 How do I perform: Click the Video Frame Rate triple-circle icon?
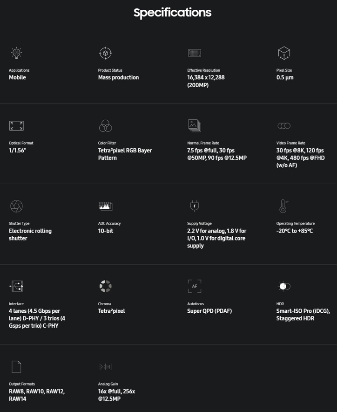[284, 125]
